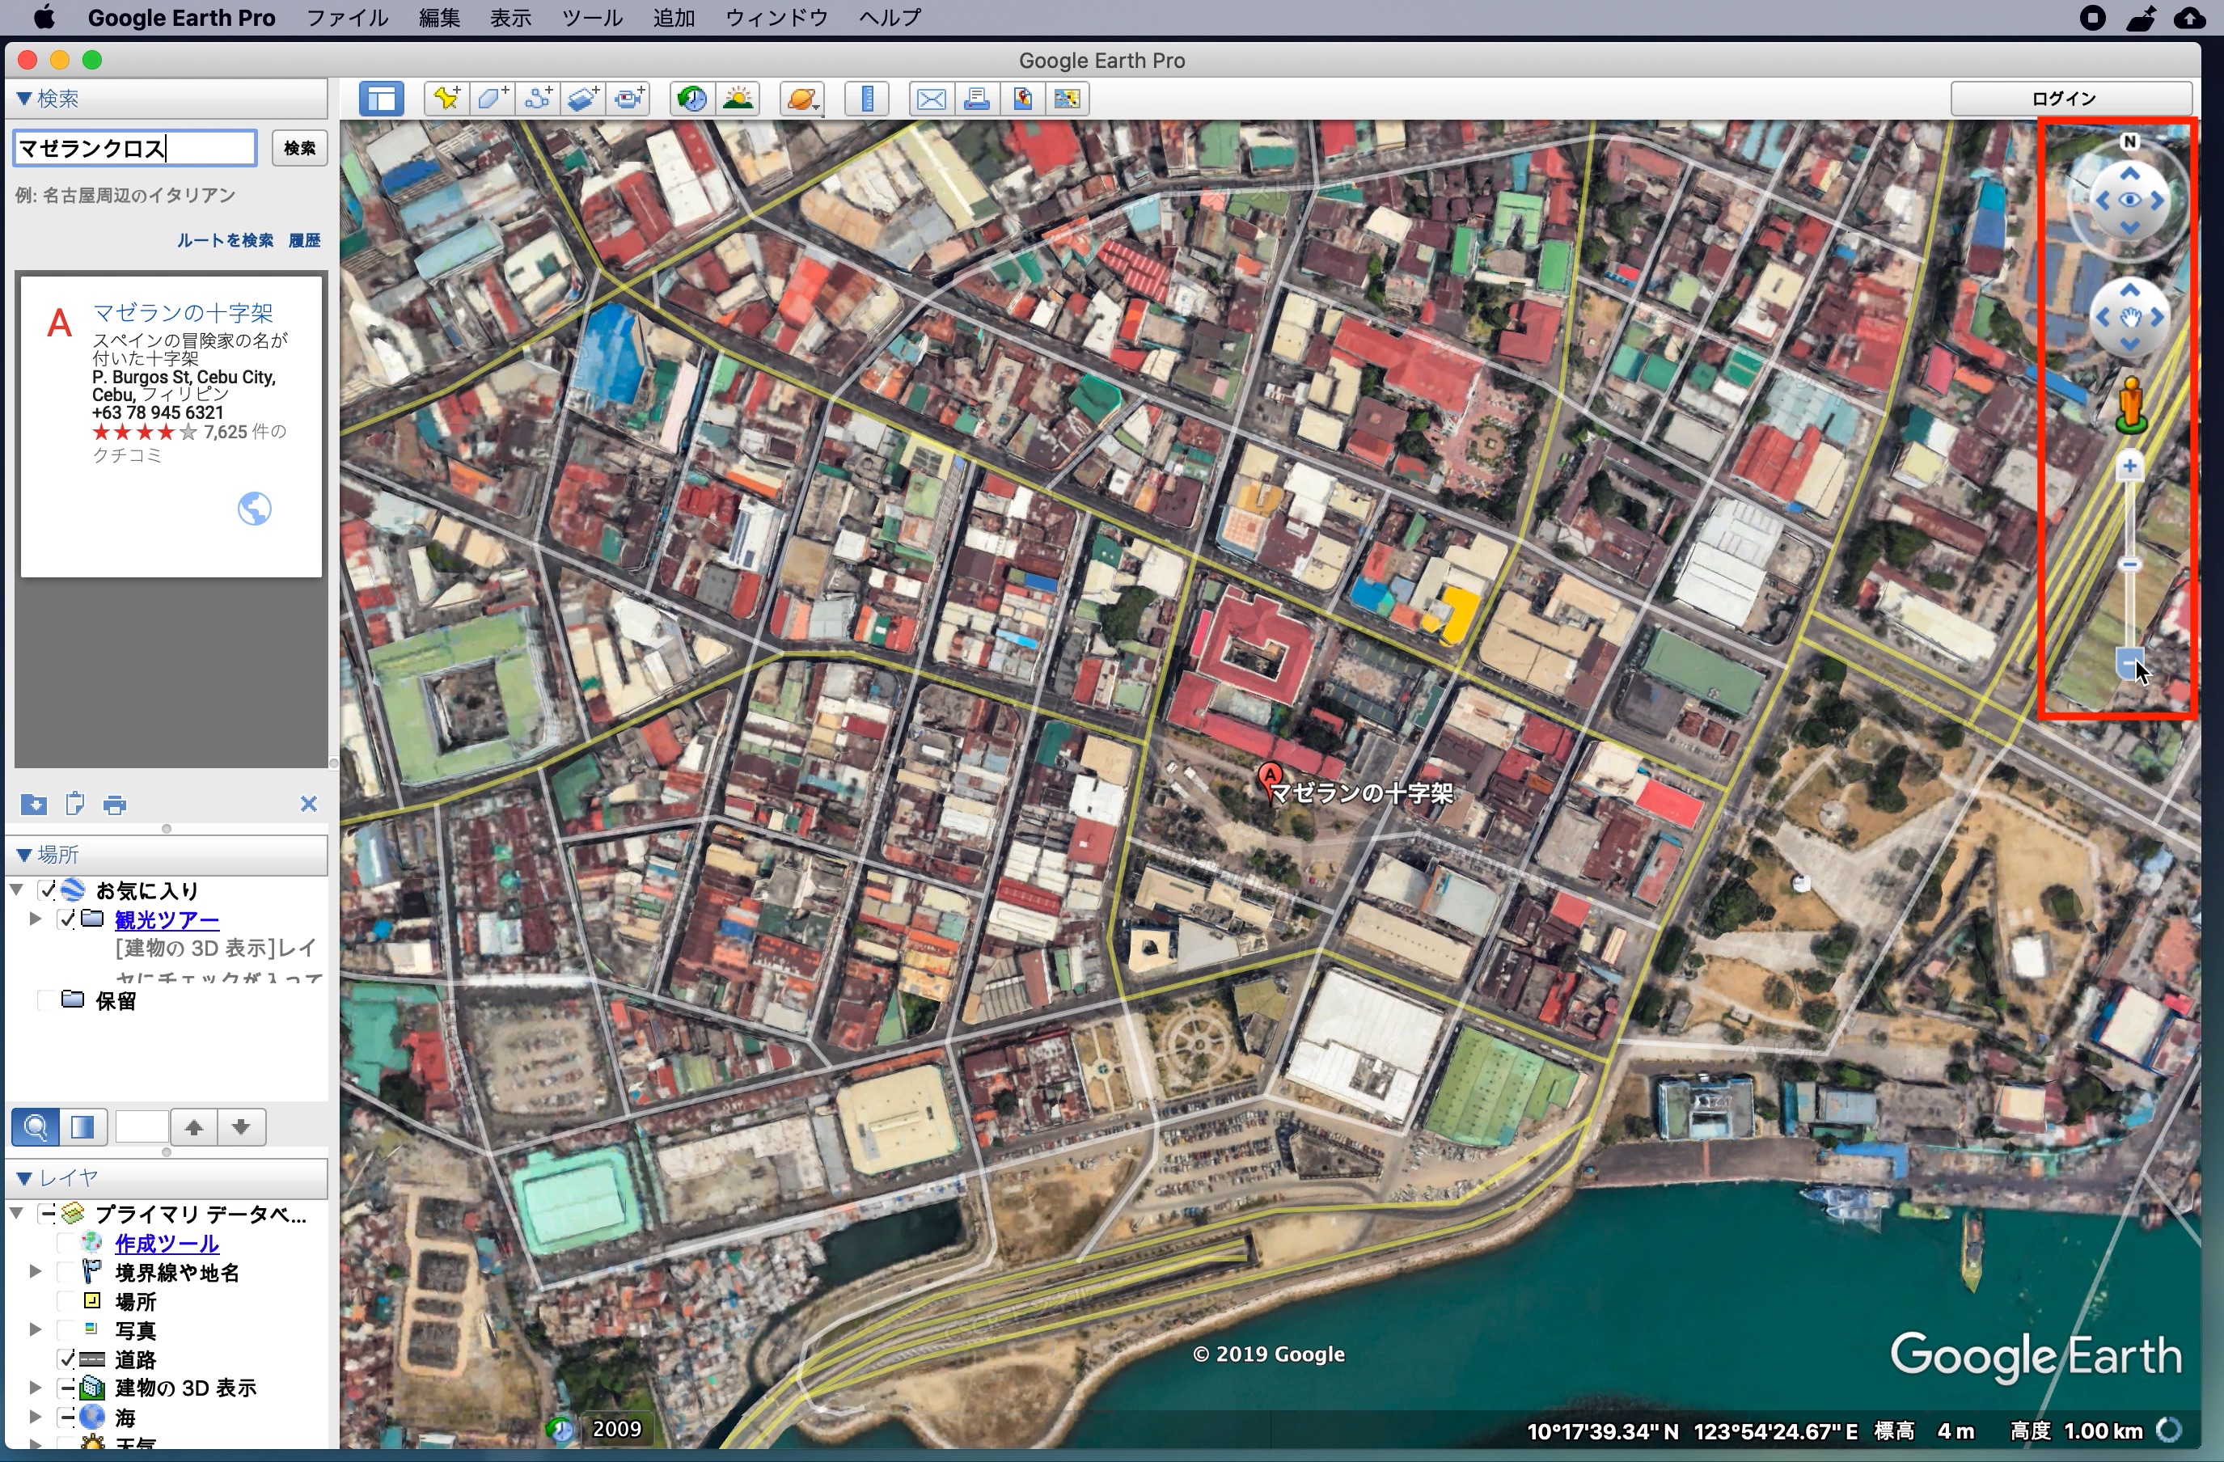Open the 表示 menu
2224x1462 pixels.
(x=510, y=18)
